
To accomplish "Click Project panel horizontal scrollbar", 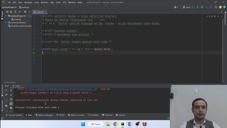I will click(10, 82).
